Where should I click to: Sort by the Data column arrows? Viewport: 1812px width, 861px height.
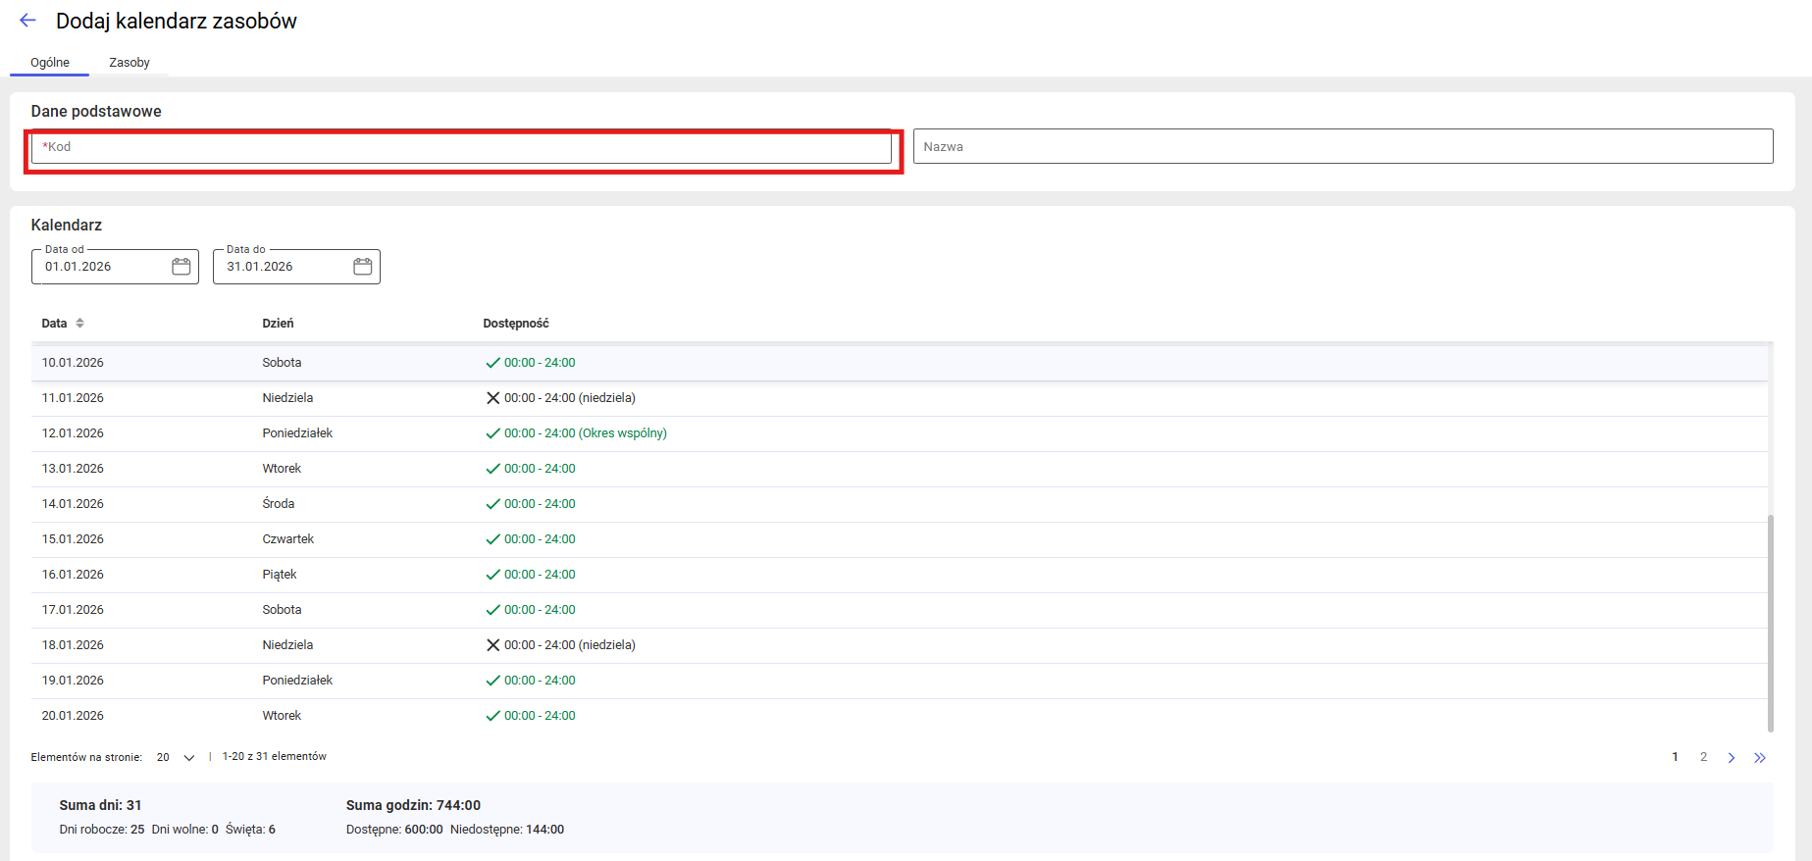[80, 324]
